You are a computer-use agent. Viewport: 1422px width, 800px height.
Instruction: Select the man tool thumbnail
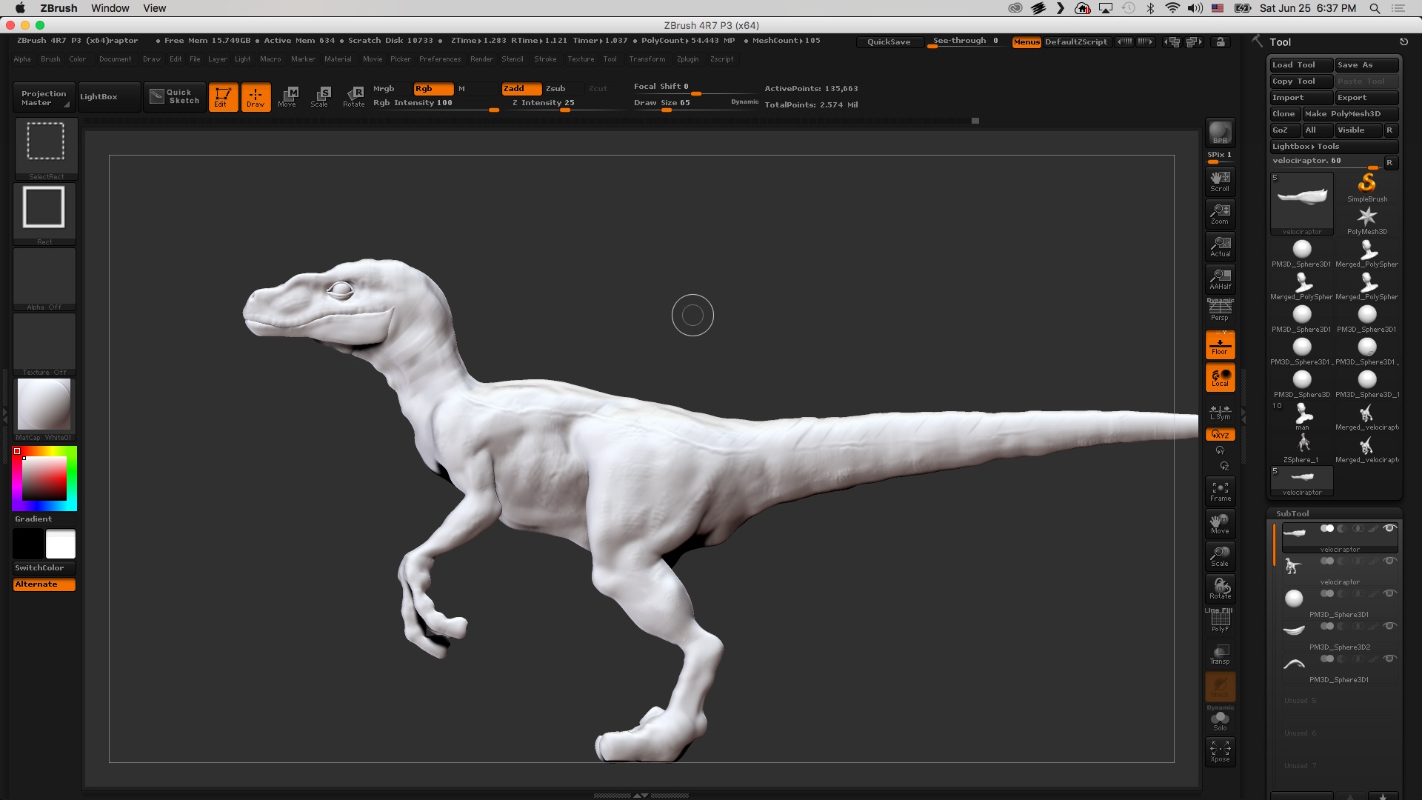pyautogui.click(x=1302, y=416)
